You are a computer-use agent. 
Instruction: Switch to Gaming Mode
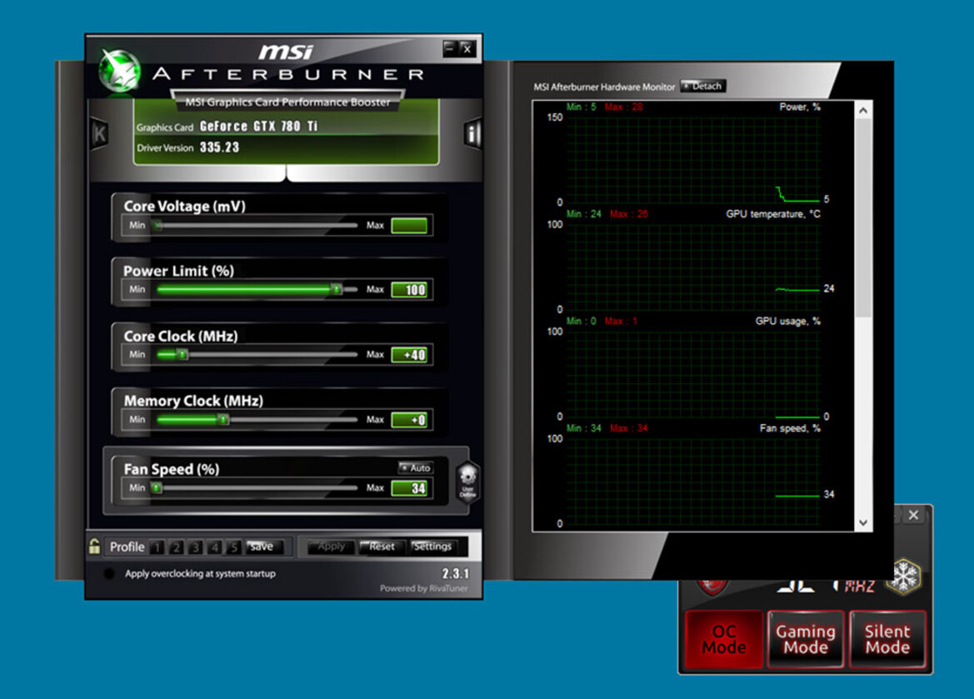pyautogui.click(x=806, y=639)
